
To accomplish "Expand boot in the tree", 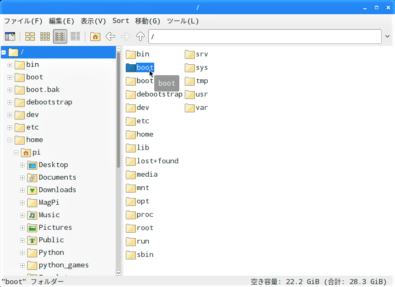I will (x=10, y=78).
